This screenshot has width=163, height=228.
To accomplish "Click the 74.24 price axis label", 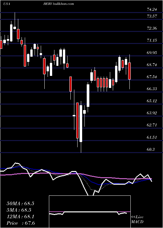I will coord(152,9).
